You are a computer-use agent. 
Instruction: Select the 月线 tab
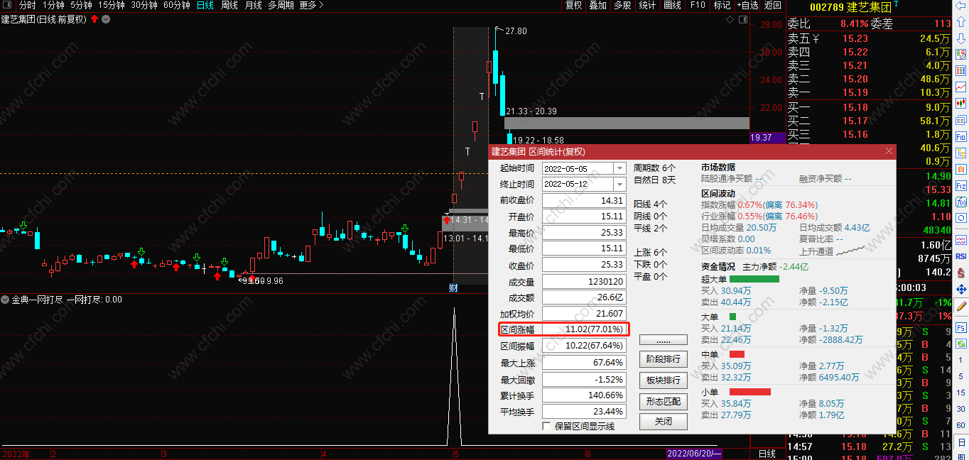253,5
